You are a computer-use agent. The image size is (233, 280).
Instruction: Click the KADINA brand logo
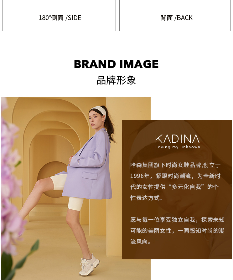(177, 139)
